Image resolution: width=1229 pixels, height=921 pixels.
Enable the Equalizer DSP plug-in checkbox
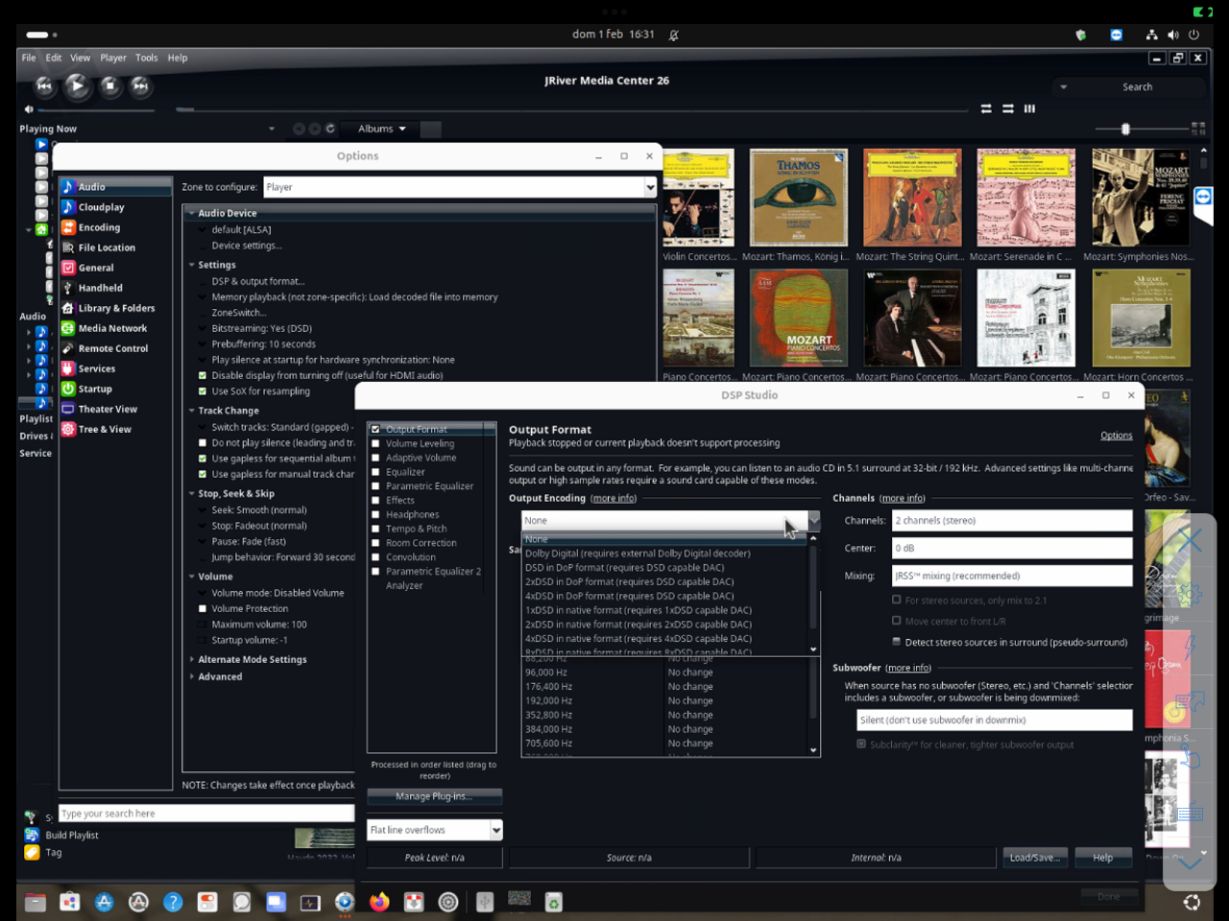click(x=376, y=472)
